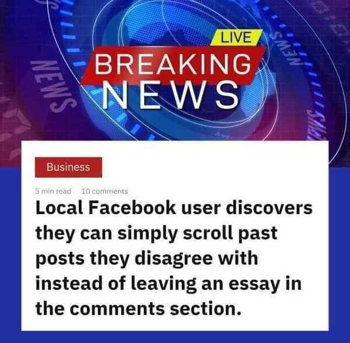Click the headline line 'the comments section.'
This screenshot has width=350, height=343.
(x=139, y=309)
